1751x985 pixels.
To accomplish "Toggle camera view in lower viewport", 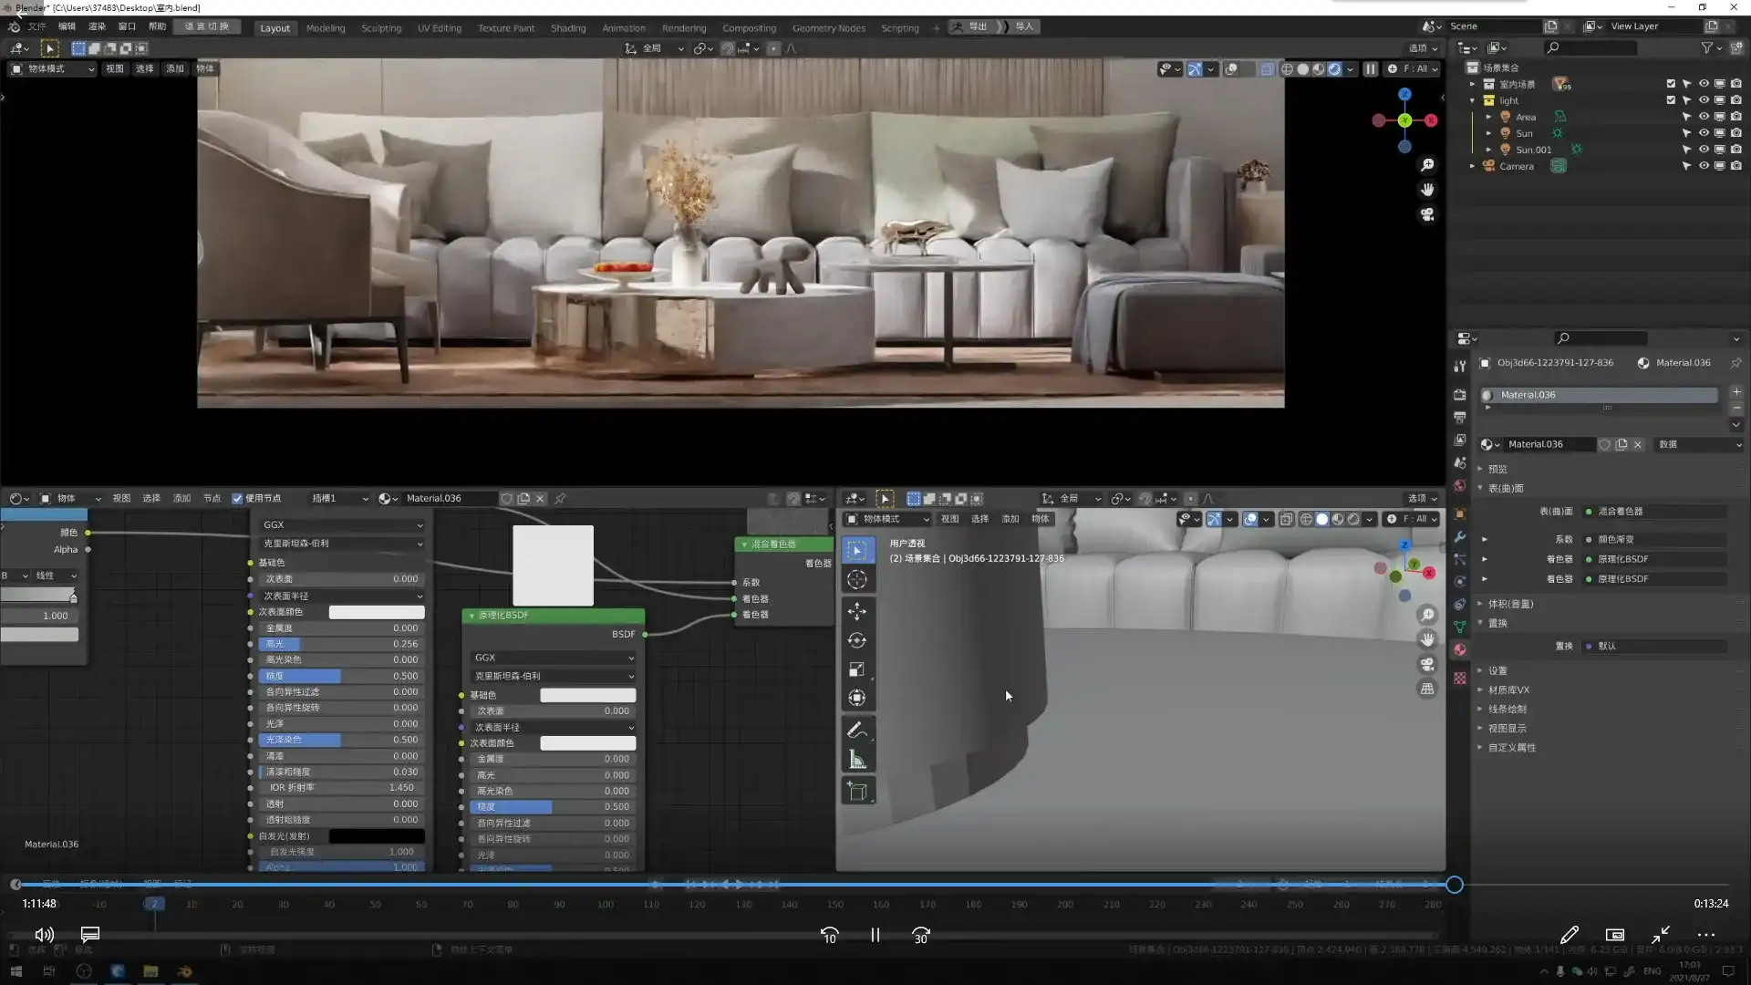I will click(x=1427, y=664).
